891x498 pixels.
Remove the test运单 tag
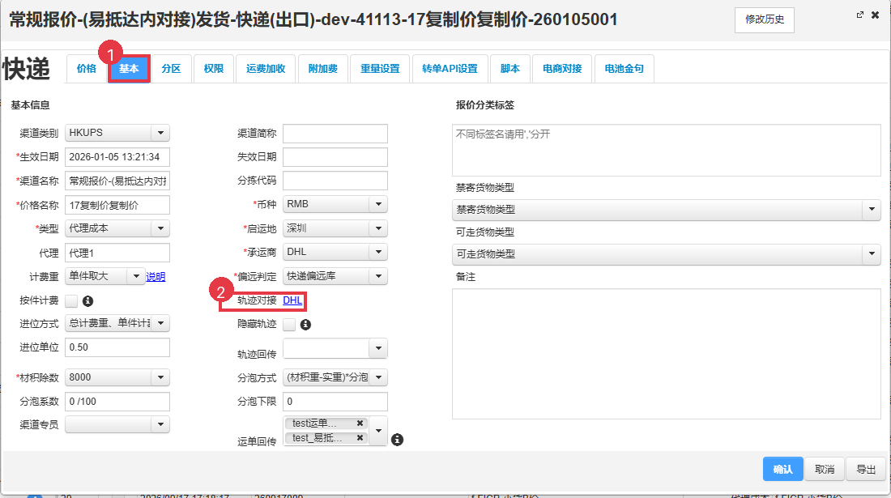click(360, 423)
